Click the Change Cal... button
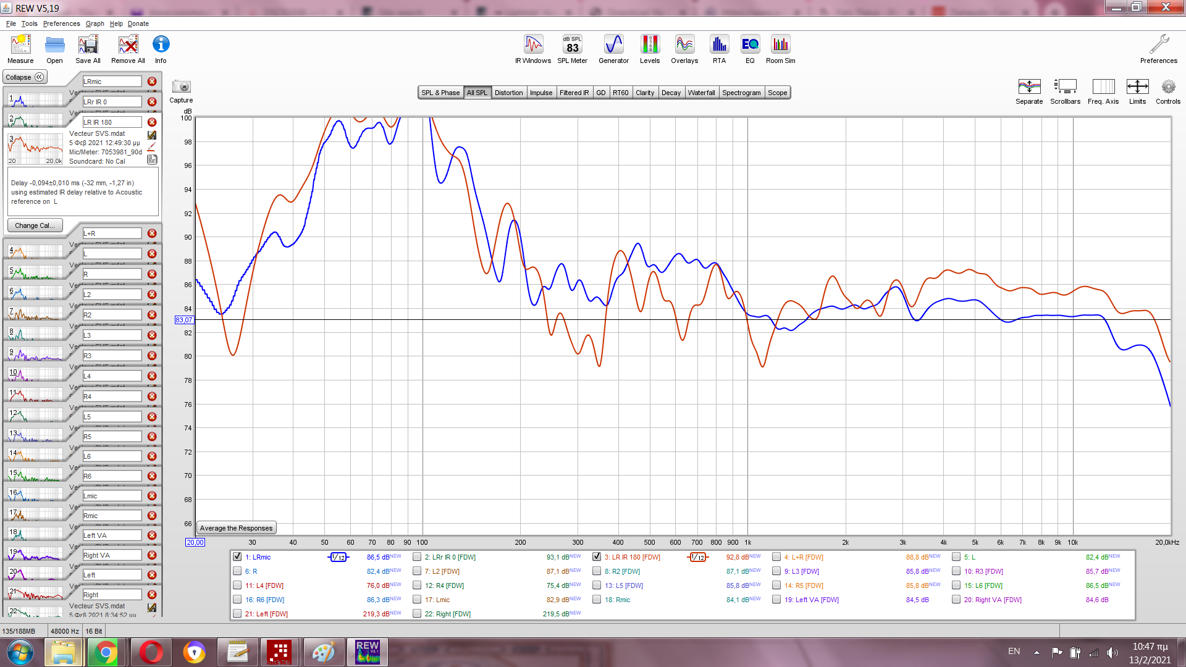1186x667 pixels. [x=35, y=225]
